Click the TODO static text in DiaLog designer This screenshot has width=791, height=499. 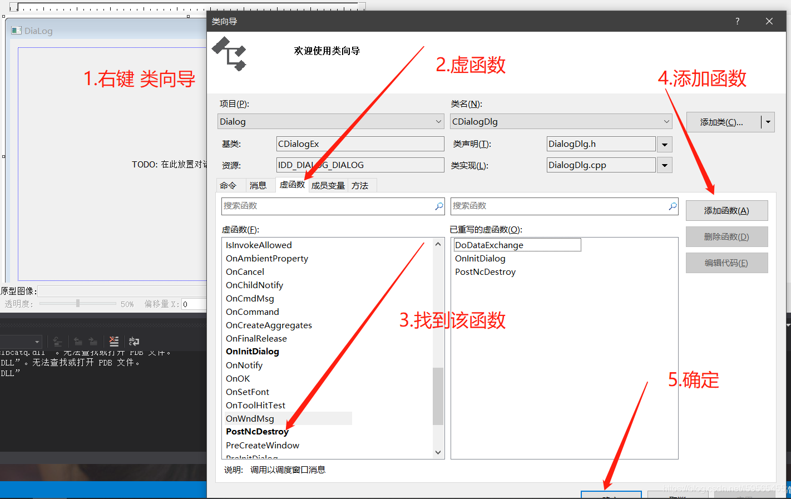coord(169,164)
